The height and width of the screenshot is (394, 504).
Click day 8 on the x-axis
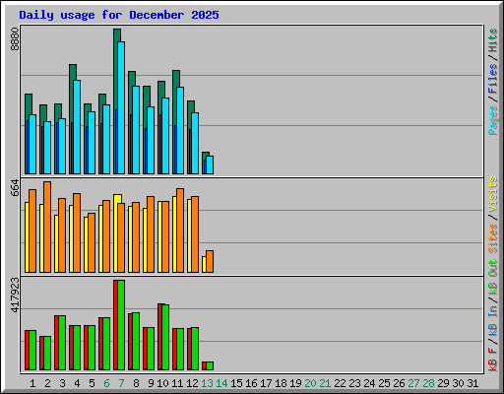pyautogui.click(x=136, y=383)
